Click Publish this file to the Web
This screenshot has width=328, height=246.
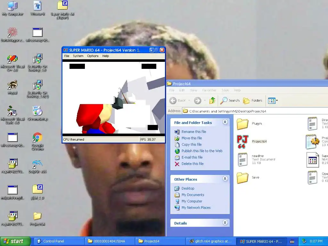click(202, 151)
